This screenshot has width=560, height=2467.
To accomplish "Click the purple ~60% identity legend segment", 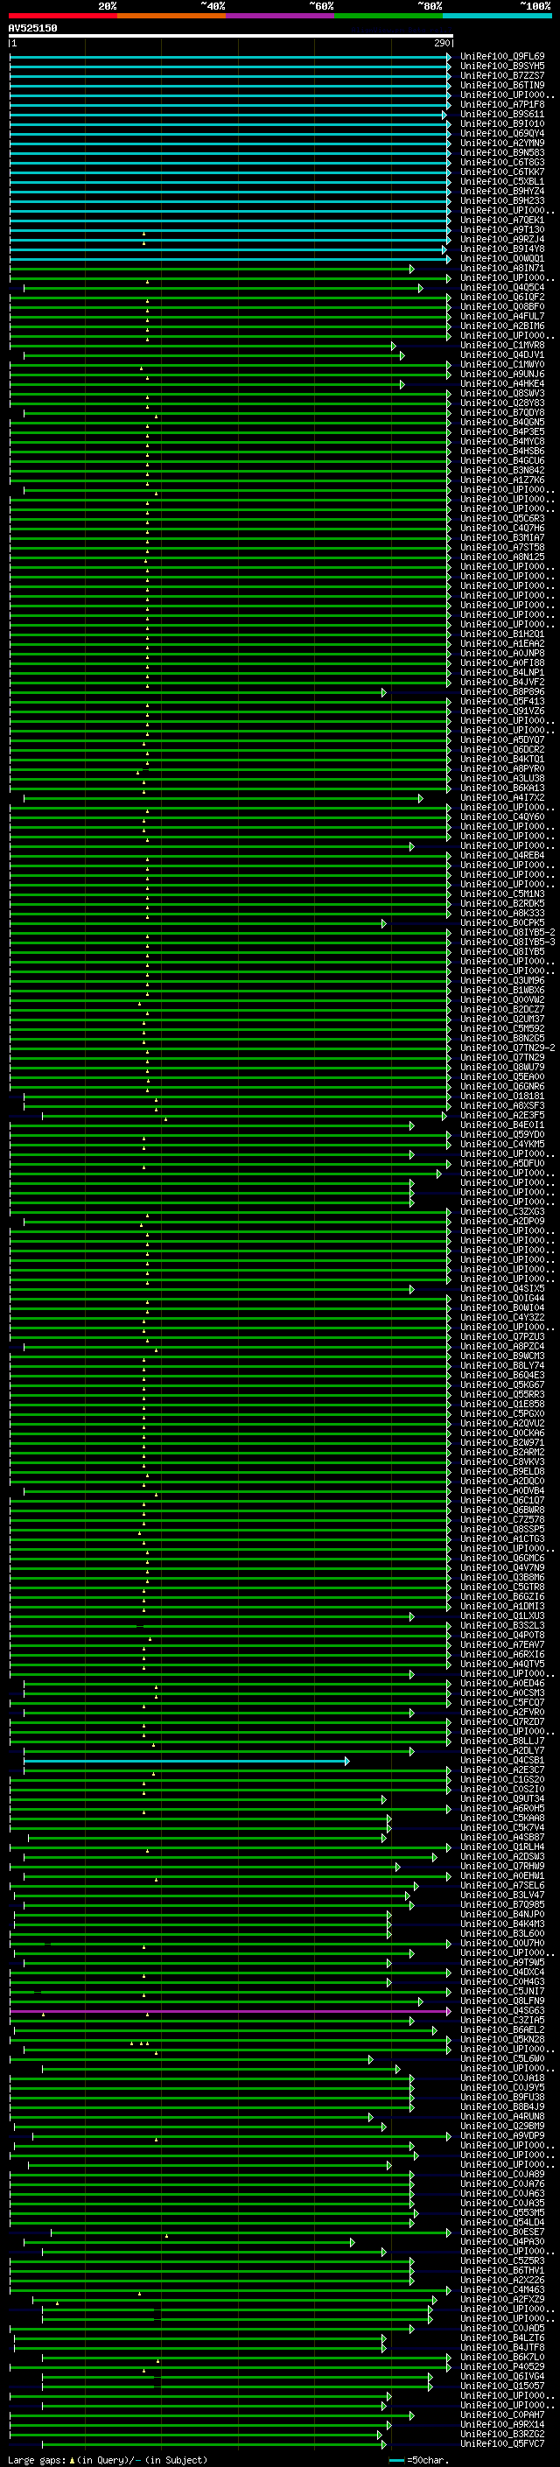I will click(x=281, y=16).
